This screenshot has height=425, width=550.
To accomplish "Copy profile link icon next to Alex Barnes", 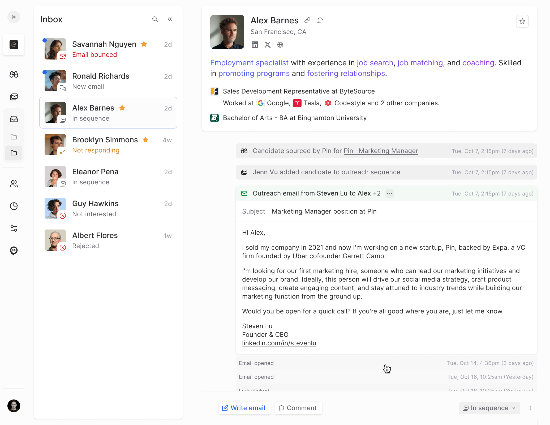I will click(x=307, y=20).
